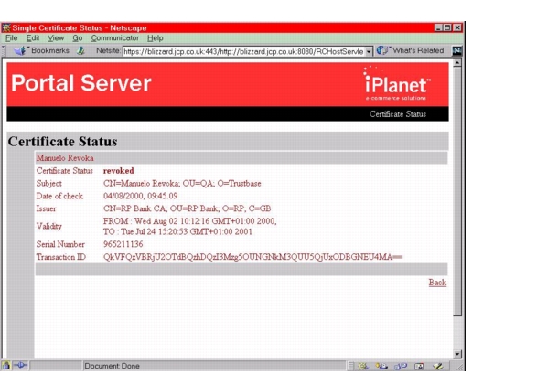Click the security padlock icon in status bar
The width and height of the screenshot is (558, 374).
coord(6,366)
